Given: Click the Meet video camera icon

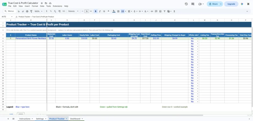Looking at the screenshot, I should click(x=200, y=4).
